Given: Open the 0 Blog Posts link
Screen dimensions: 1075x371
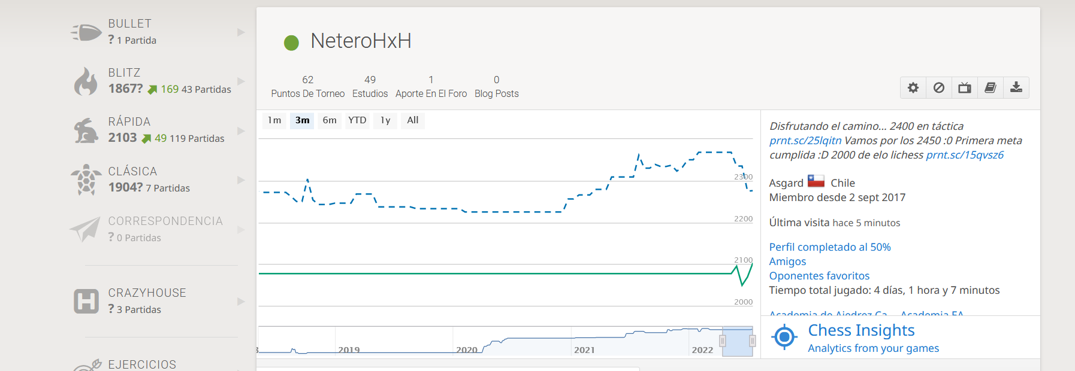Looking at the screenshot, I should [497, 87].
